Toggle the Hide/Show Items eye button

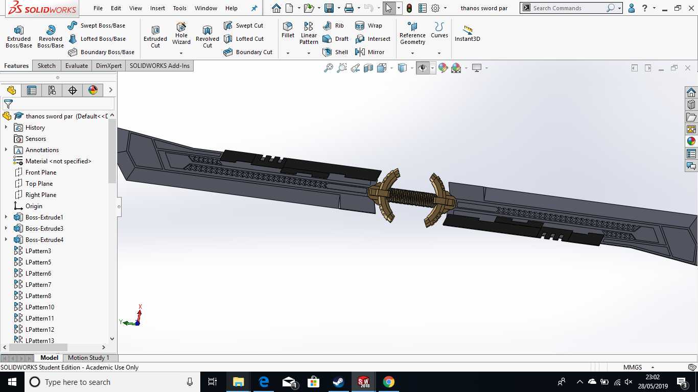click(423, 68)
